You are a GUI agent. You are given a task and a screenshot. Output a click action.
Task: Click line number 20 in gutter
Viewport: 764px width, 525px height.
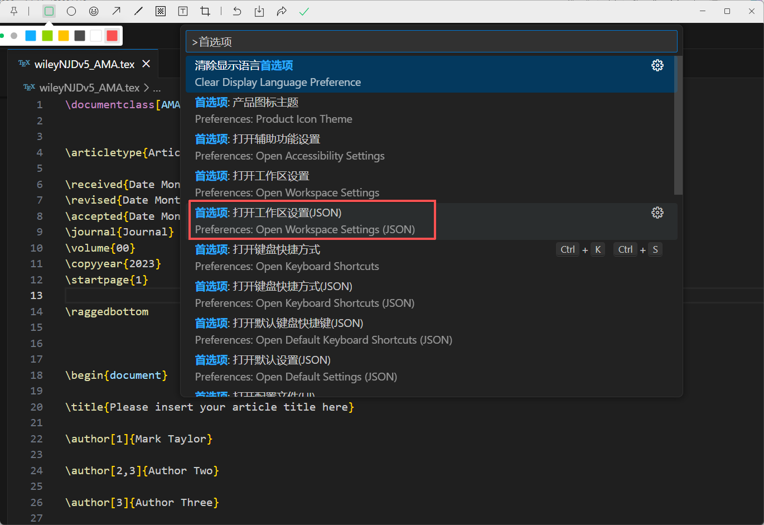(x=36, y=407)
